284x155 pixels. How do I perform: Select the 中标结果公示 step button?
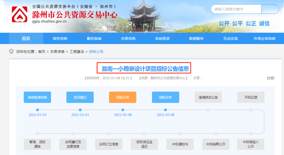click(216, 144)
